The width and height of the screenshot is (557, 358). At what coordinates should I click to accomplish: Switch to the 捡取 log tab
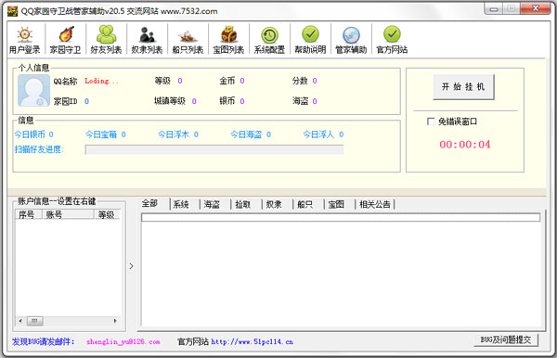[x=243, y=204]
